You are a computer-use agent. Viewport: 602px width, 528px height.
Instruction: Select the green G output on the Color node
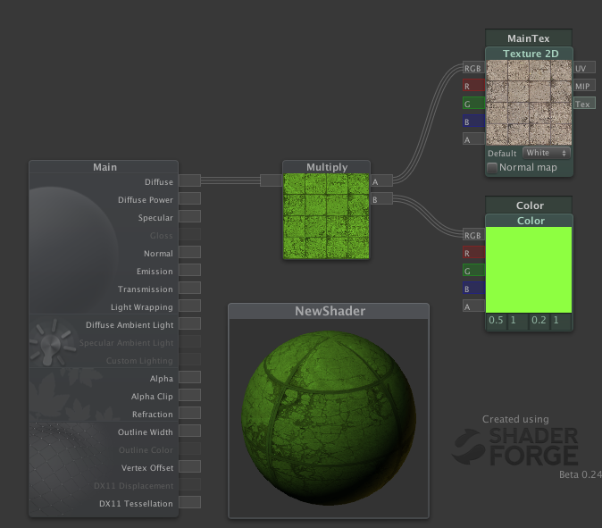tap(473, 271)
